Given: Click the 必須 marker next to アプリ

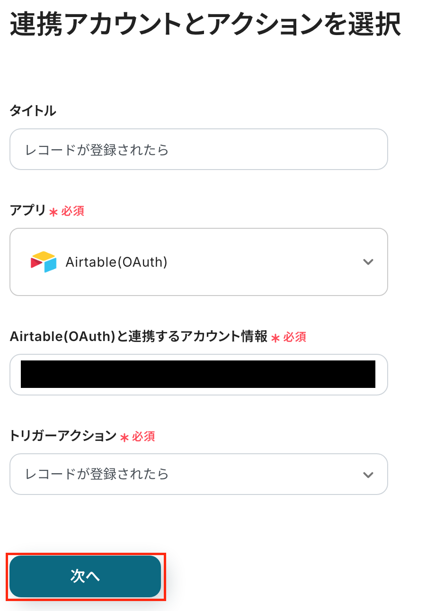Looking at the screenshot, I should 73,211.
